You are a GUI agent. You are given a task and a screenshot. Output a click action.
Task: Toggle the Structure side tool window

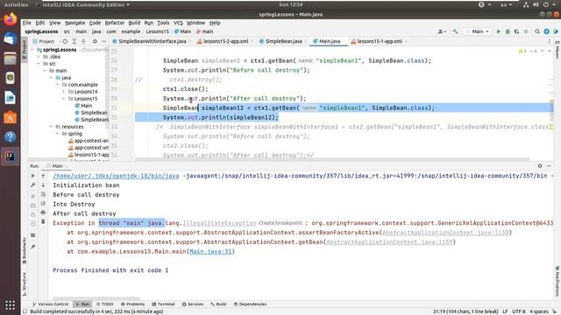(25, 283)
